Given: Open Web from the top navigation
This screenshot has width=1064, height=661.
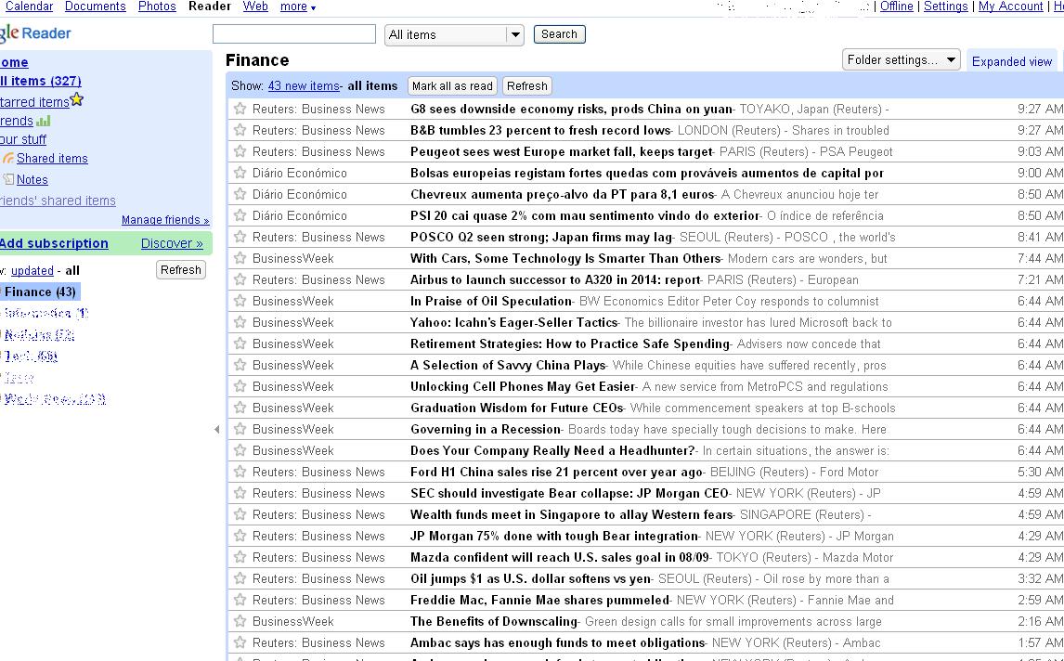Looking at the screenshot, I should tap(255, 6).
